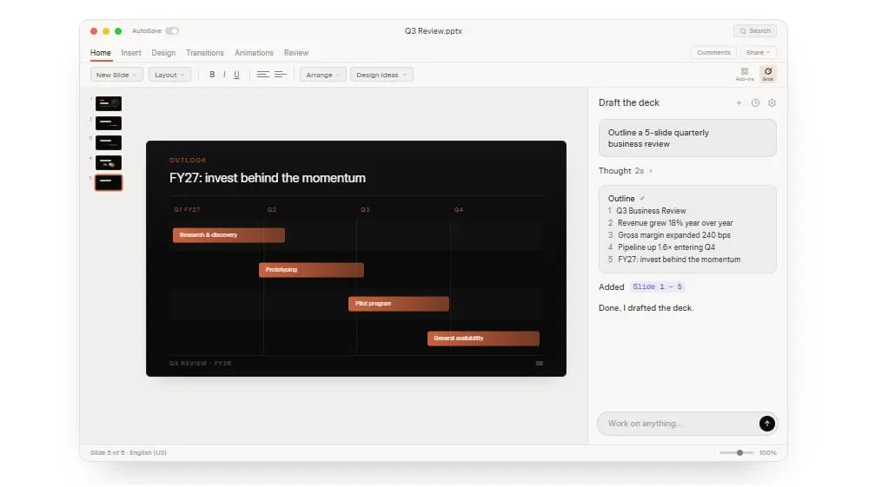Screen dimensions: 875x487
Task: Open assistant panel settings gear
Action: coord(772,103)
